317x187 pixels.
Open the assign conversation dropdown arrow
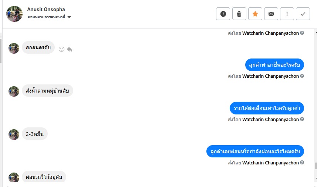[x=69, y=17]
